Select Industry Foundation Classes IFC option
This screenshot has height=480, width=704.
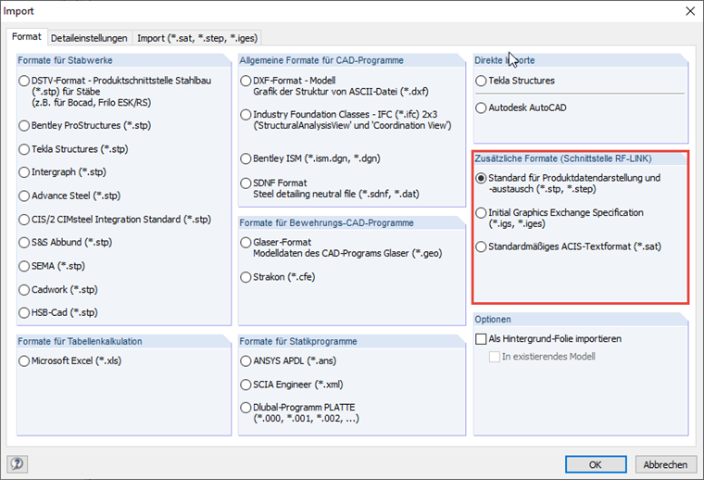246,114
